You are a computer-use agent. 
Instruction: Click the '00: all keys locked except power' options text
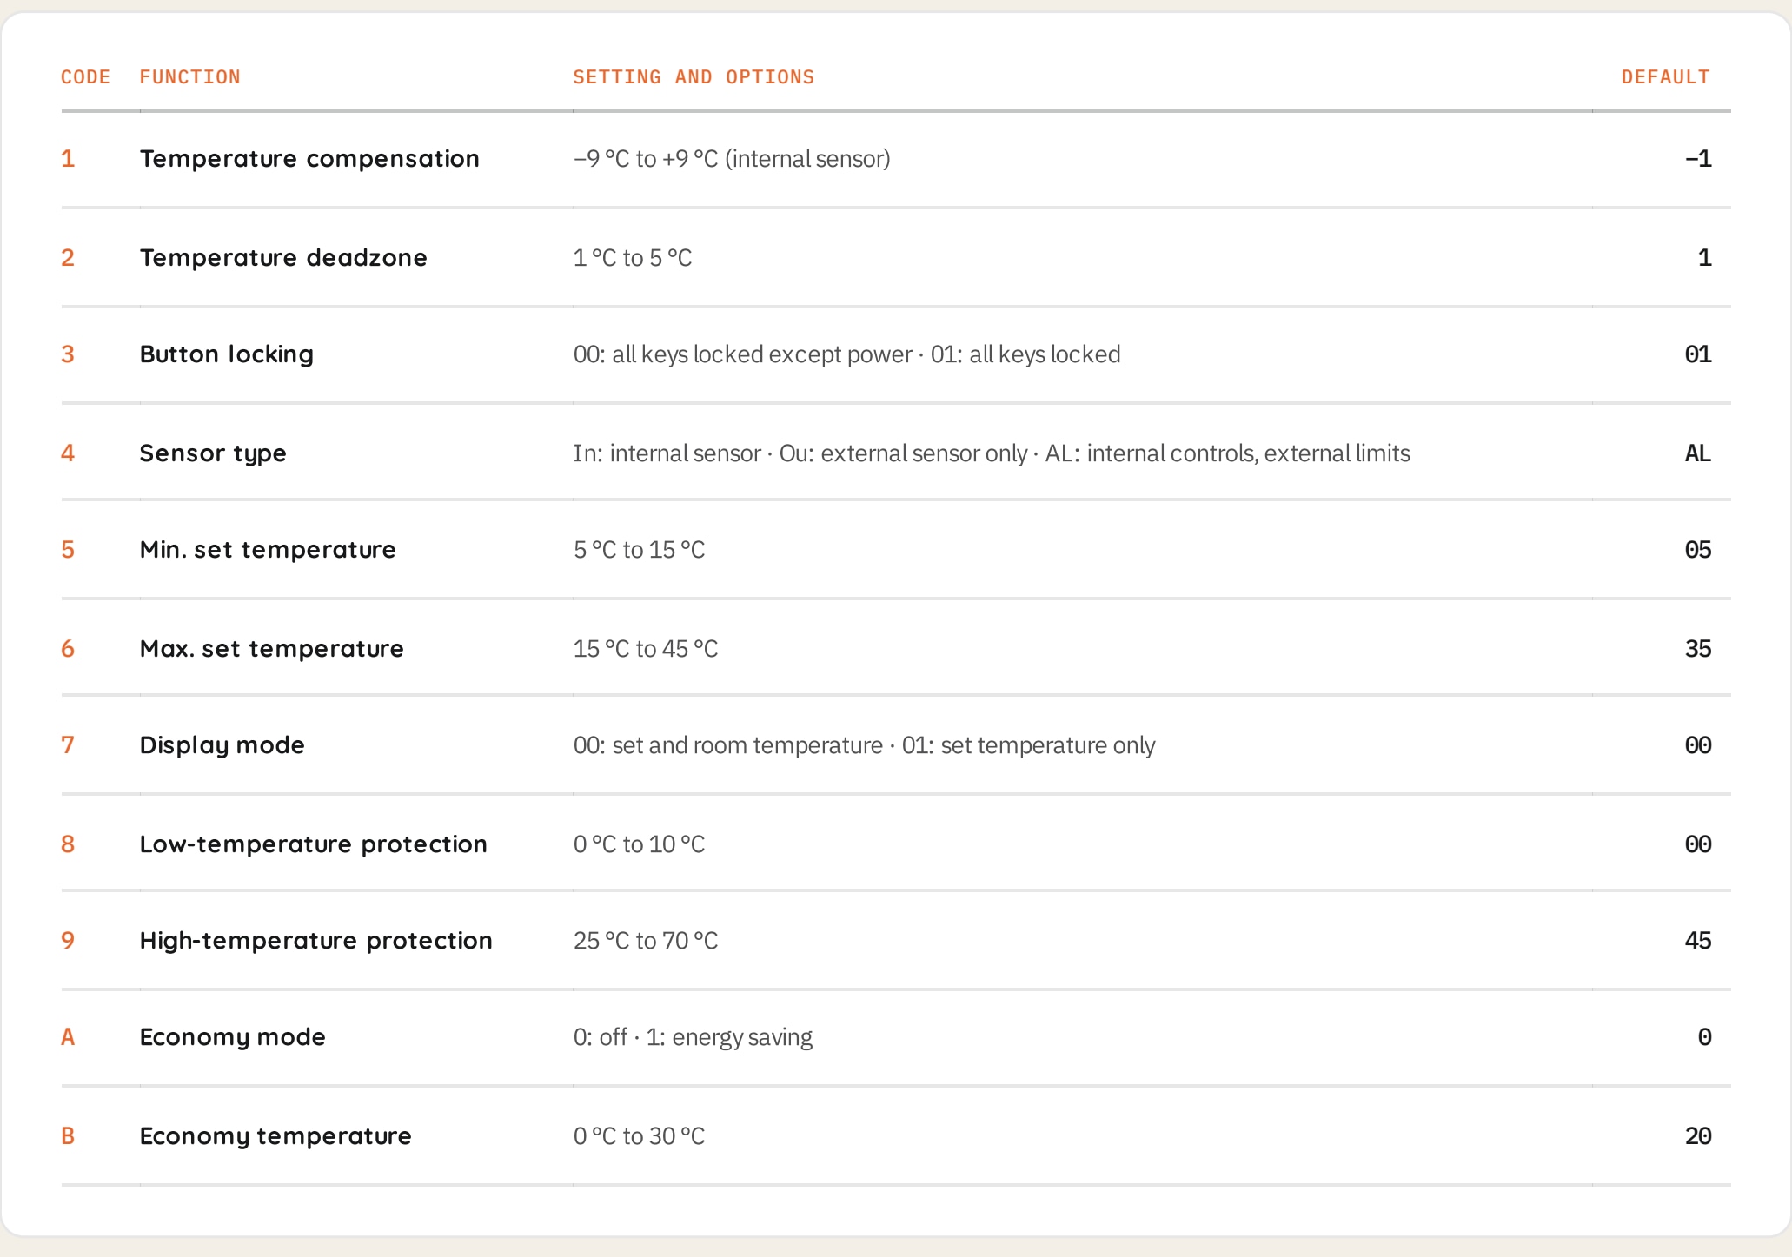[x=742, y=354]
